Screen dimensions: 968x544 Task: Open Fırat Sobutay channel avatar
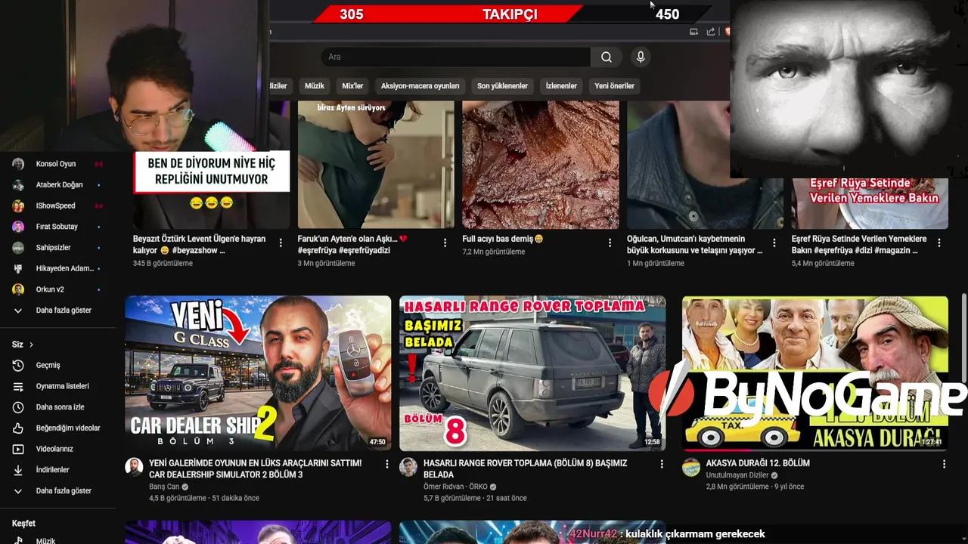coord(18,227)
